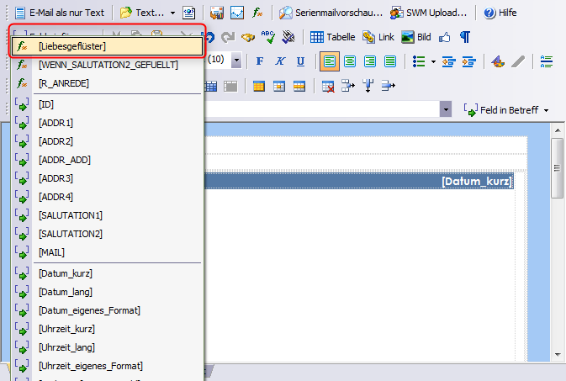Screen dimensions: 566x381
Task: Click the icon right of spell check
Action: pos(288,37)
